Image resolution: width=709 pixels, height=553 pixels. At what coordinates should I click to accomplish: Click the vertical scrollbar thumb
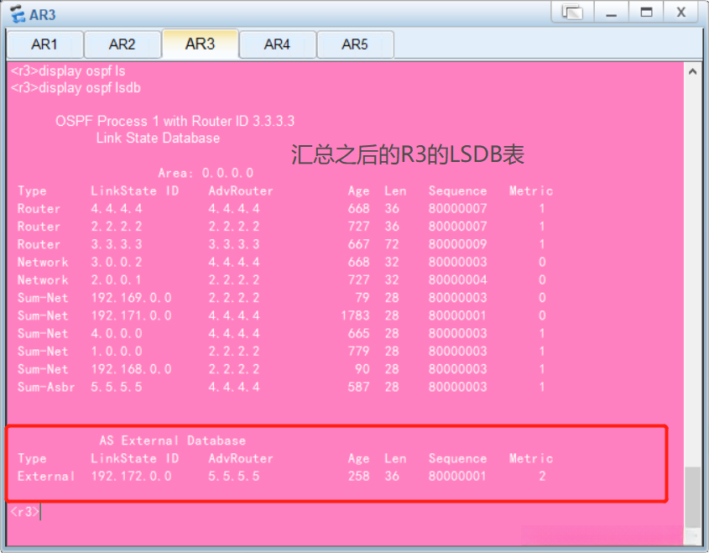(x=692, y=497)
